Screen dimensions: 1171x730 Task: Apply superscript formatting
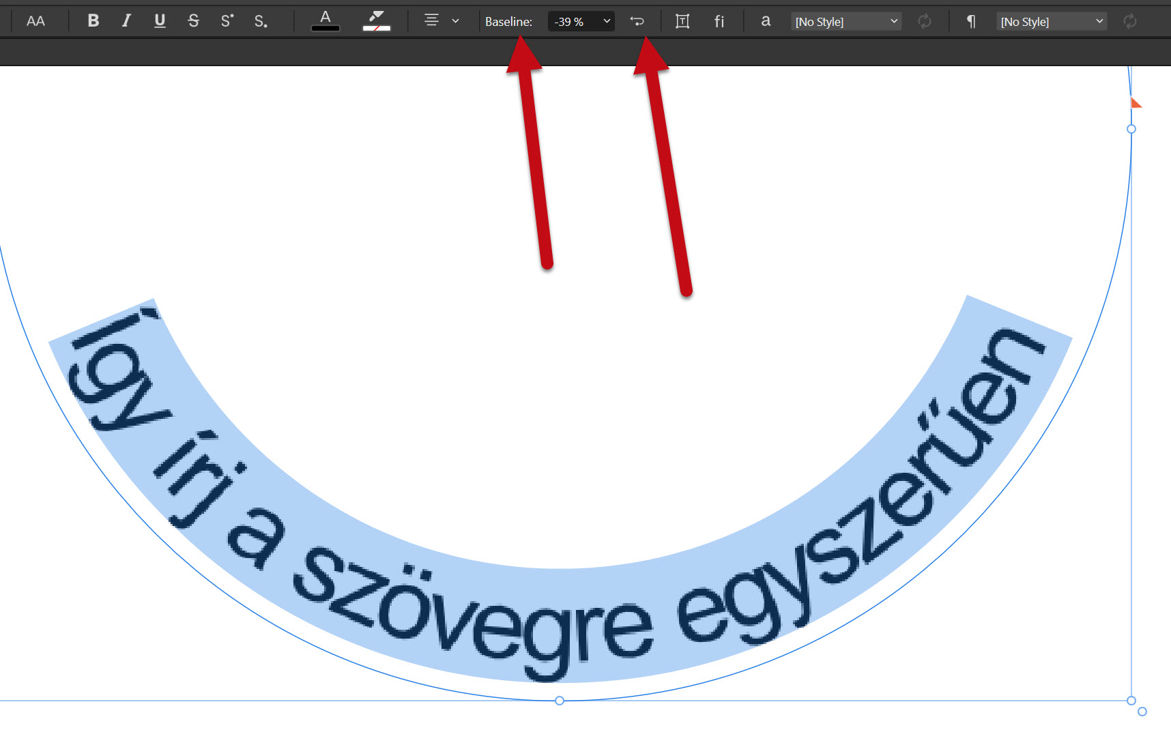pyautogui.click(x=227, y=21)
